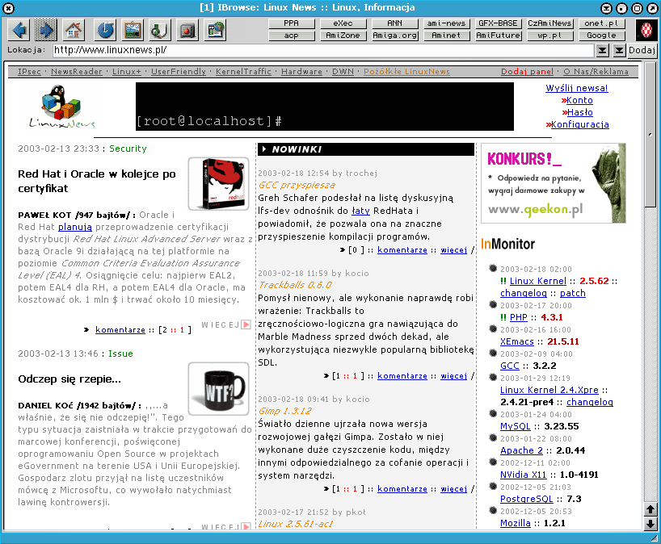Image resolution: width=661 pixels, height=544 pixels.
Task: Open the second dropdown arrow beside Dodaj
Action: point(619,51)
